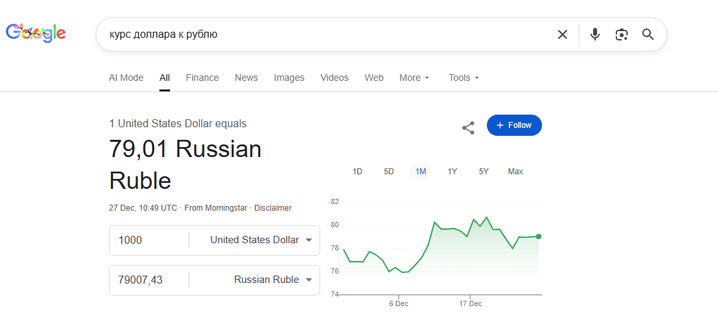Open United States Dollar currency dropdown
718x324 pixels.
pos(260,240)
